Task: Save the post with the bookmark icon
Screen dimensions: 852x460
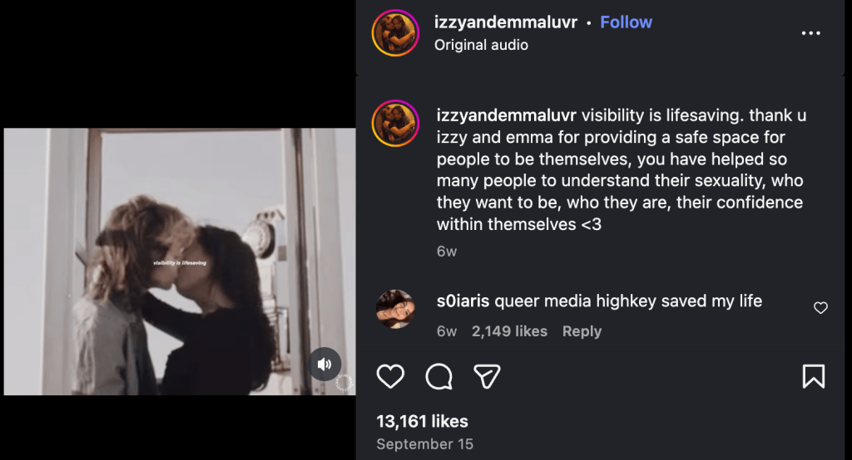Action: click(813, 377)
